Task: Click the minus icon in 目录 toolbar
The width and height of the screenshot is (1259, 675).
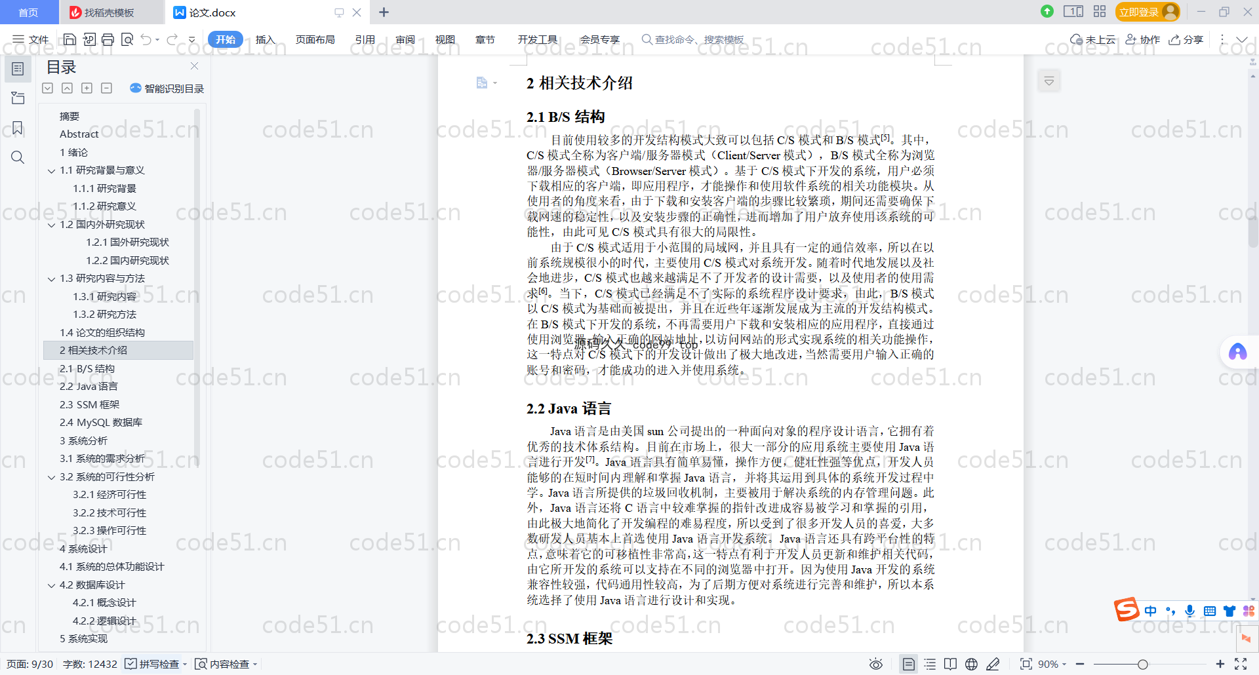Action: 106,88
